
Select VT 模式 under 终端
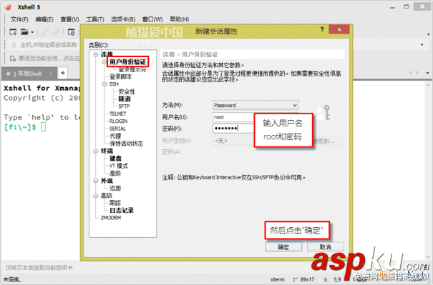119,166
